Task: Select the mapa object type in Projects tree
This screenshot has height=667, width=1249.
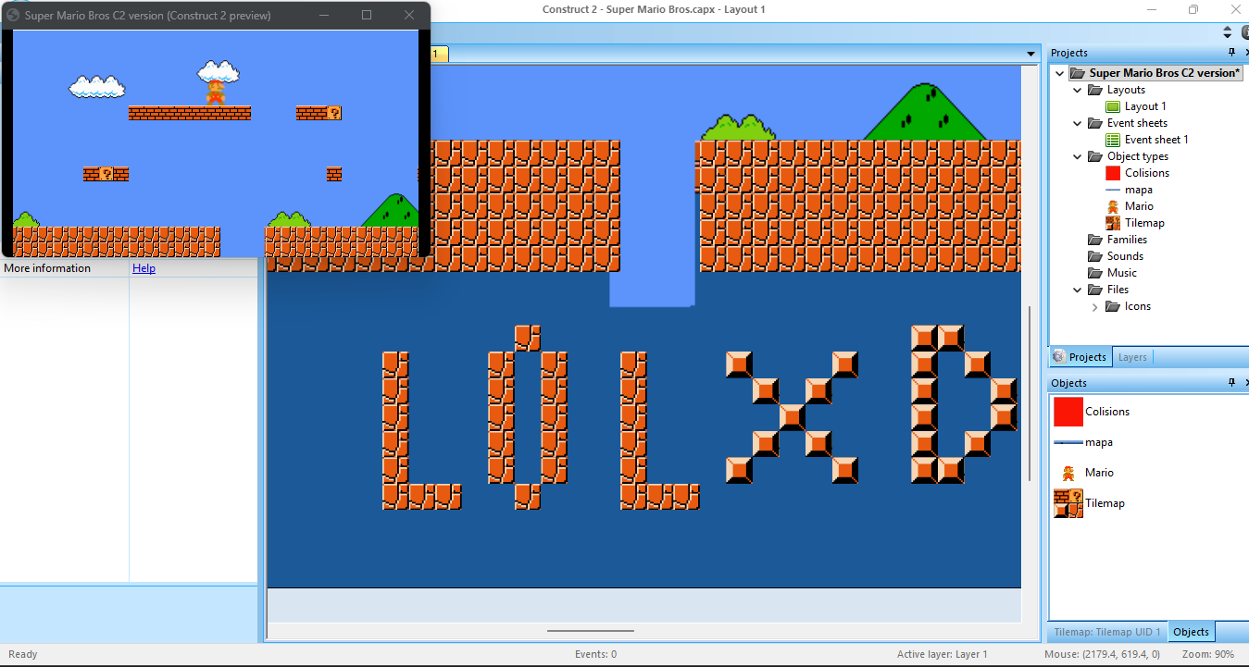Action: (1138, 190)
